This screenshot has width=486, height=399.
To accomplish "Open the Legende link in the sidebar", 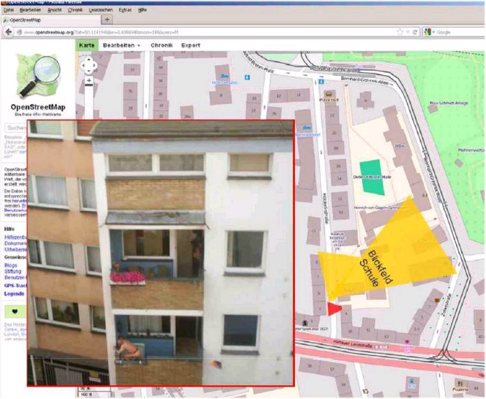I will (14, 294).
